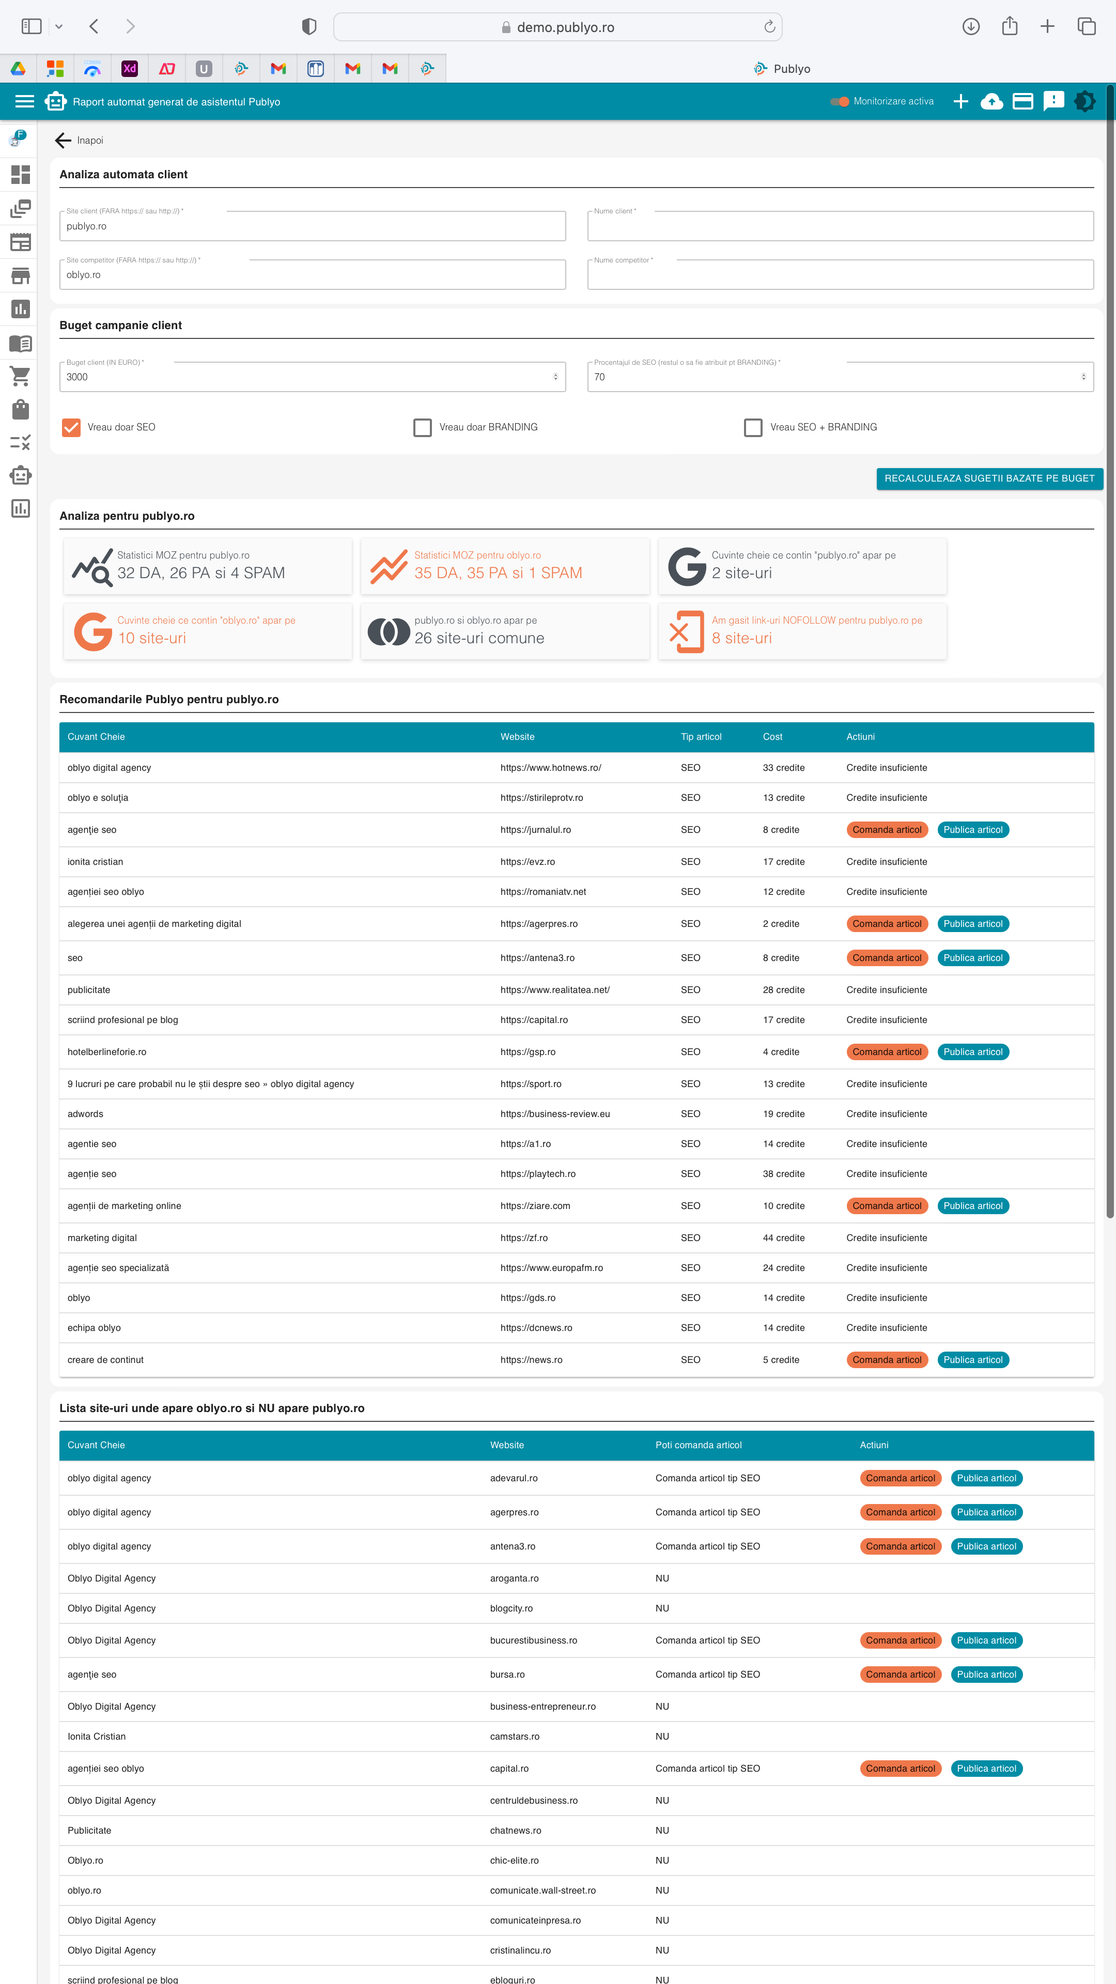Click the Buget client stepper arrows

(555, 377)
